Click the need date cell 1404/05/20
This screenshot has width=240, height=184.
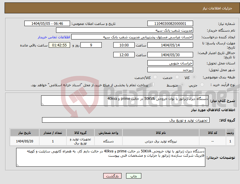click(25, 141)
